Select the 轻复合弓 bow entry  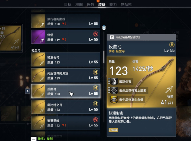66,59
